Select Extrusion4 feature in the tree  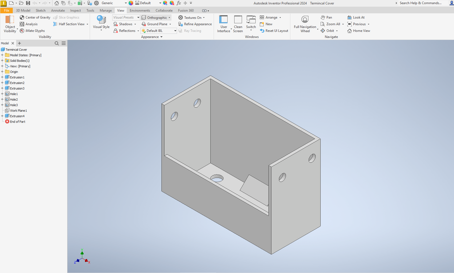pos(17,116)
